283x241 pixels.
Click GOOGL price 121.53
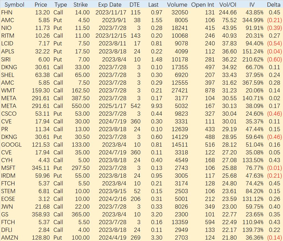point(41,145)
